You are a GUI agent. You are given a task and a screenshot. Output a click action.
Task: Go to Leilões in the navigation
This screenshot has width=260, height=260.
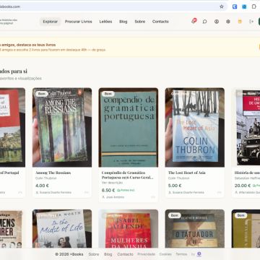pyautogui.click(x=105, y=22)
